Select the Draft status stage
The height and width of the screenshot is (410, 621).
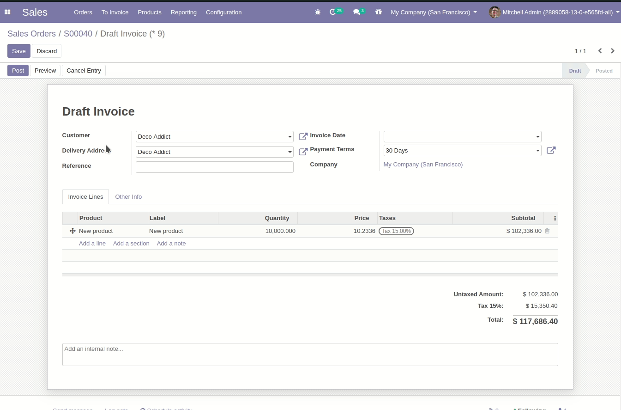pyautogui.click(x=575, y=71)
